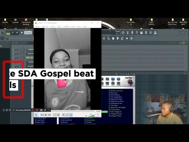
Task: Toggle mute LED on the Hypersonic channel
Action: tap(13, 54)
